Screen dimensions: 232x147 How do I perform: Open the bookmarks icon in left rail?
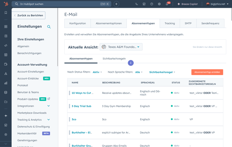pyautogui.click(x=6, y=13)
